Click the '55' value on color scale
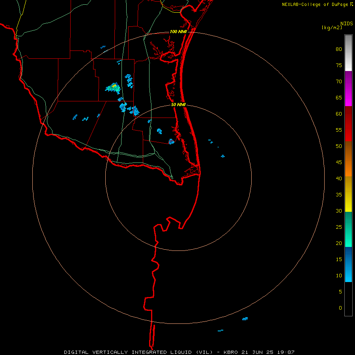Viewport: 355px width, 355px height. (x=339, y=130)
